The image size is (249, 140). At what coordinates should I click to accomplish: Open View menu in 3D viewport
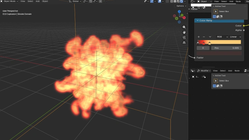[23, 1]
